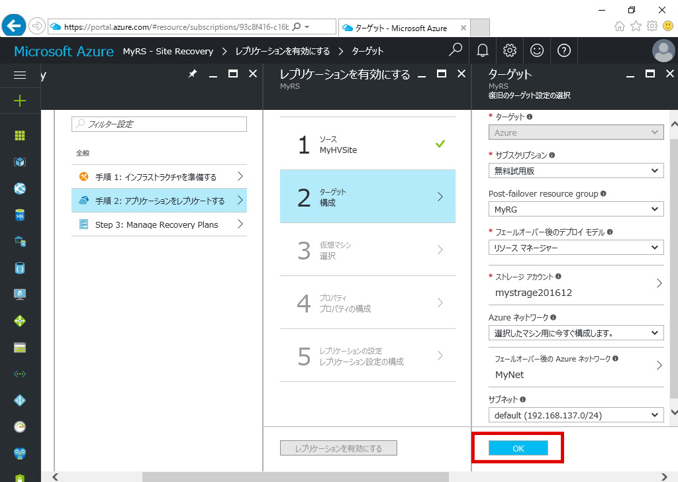Click the フィルター設定 filter field

(x=159, y=124)
